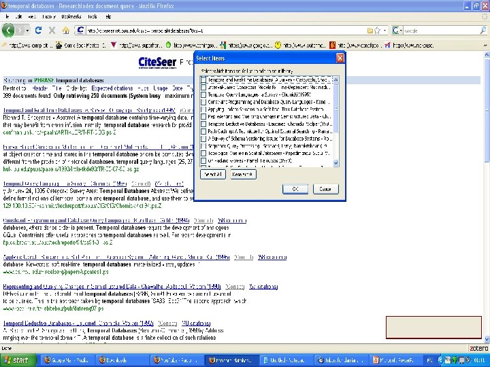Open 'Temporal Deductive Databases' search result link

pos(78,324)
